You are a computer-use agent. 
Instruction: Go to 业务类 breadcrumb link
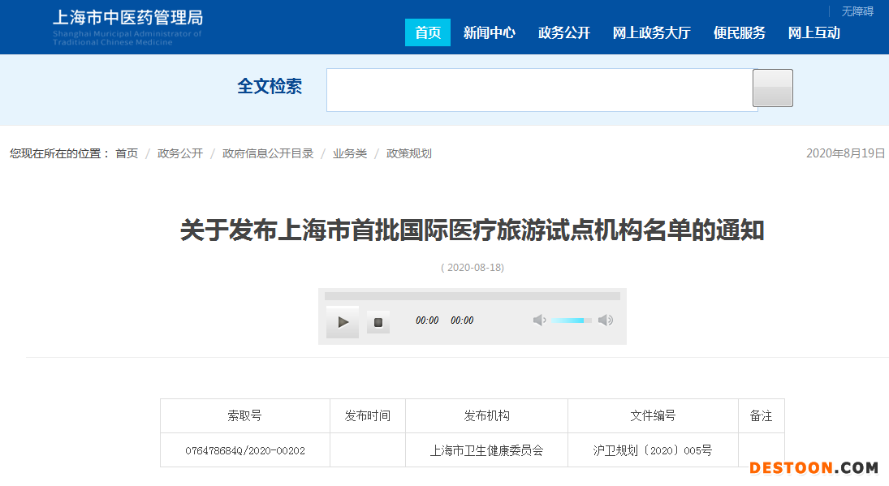point(350,153)
